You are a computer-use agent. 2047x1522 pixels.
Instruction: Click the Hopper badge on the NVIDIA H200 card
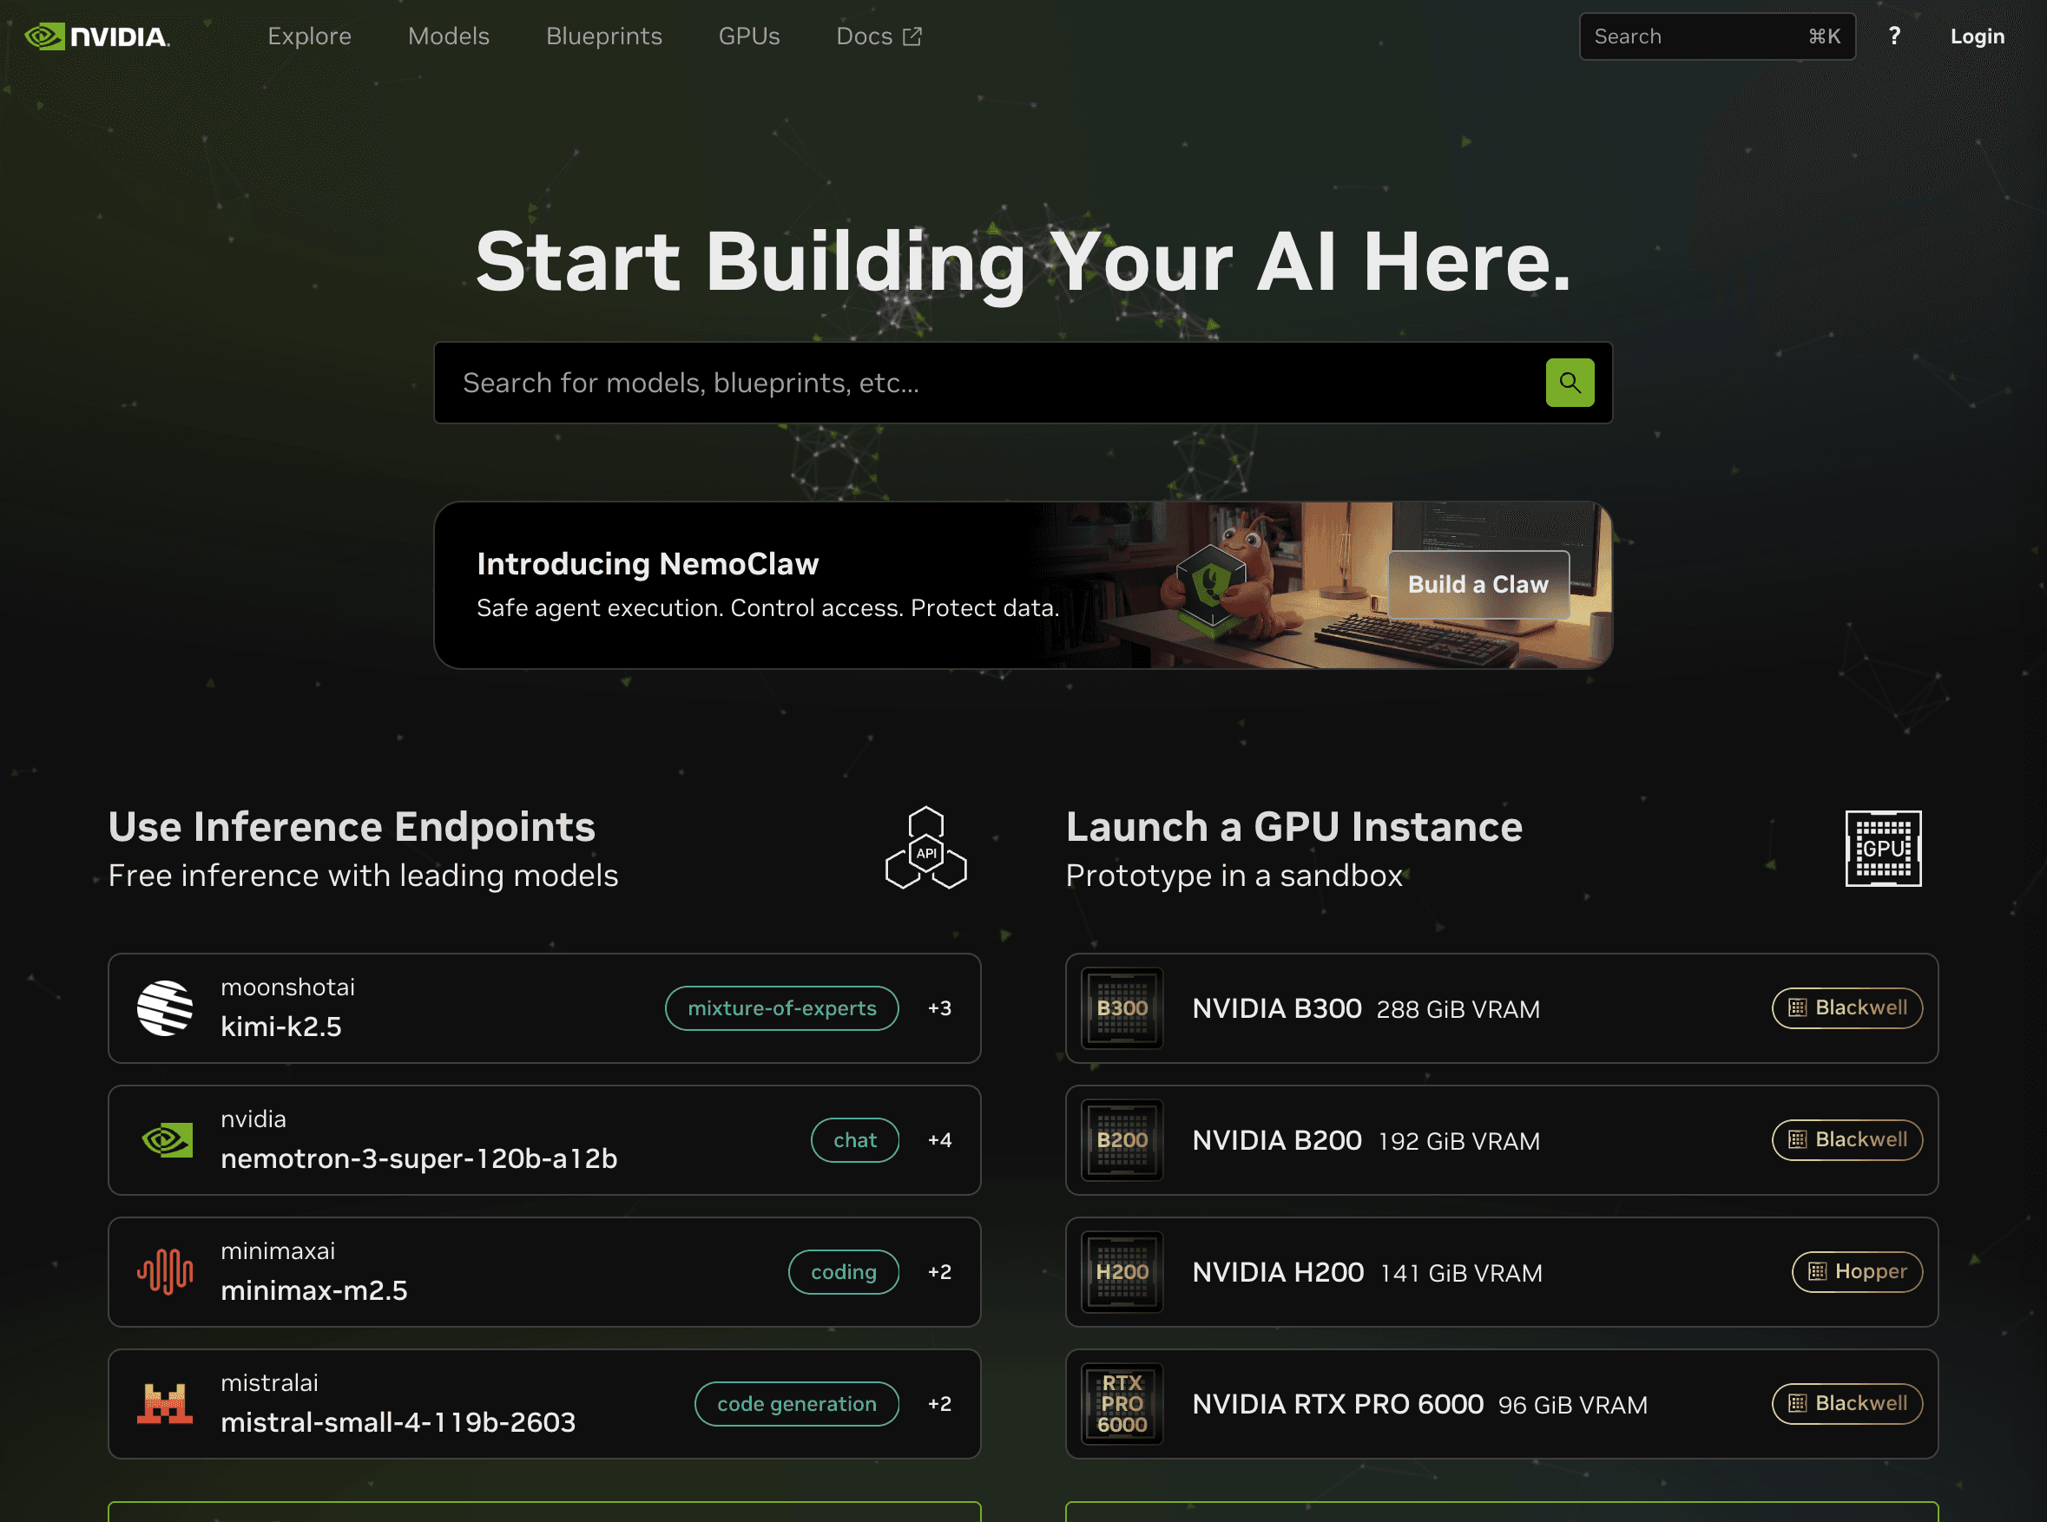tap(1857, 1271)
